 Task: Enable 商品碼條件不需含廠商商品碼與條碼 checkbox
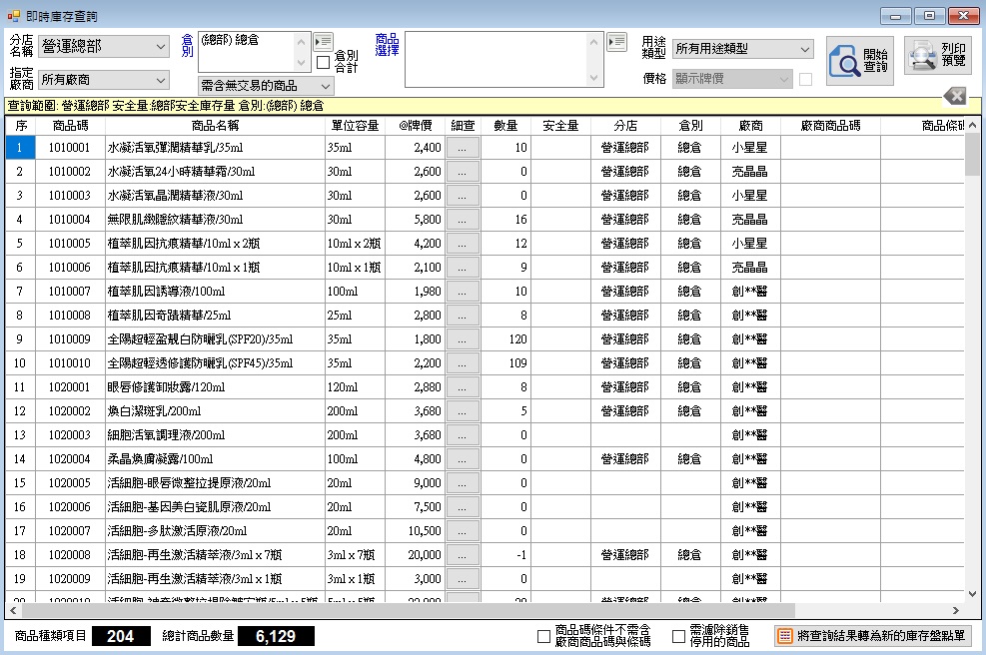pyautogui.click(x=544, y=636)
